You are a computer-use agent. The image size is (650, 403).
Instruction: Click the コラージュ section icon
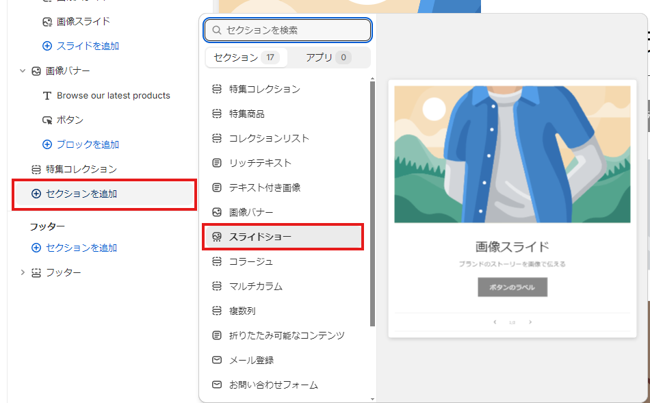[x=216, y=261]
